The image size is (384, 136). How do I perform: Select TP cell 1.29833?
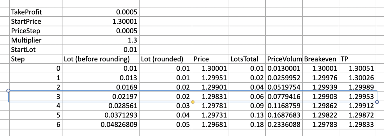(x=358, y=124)
